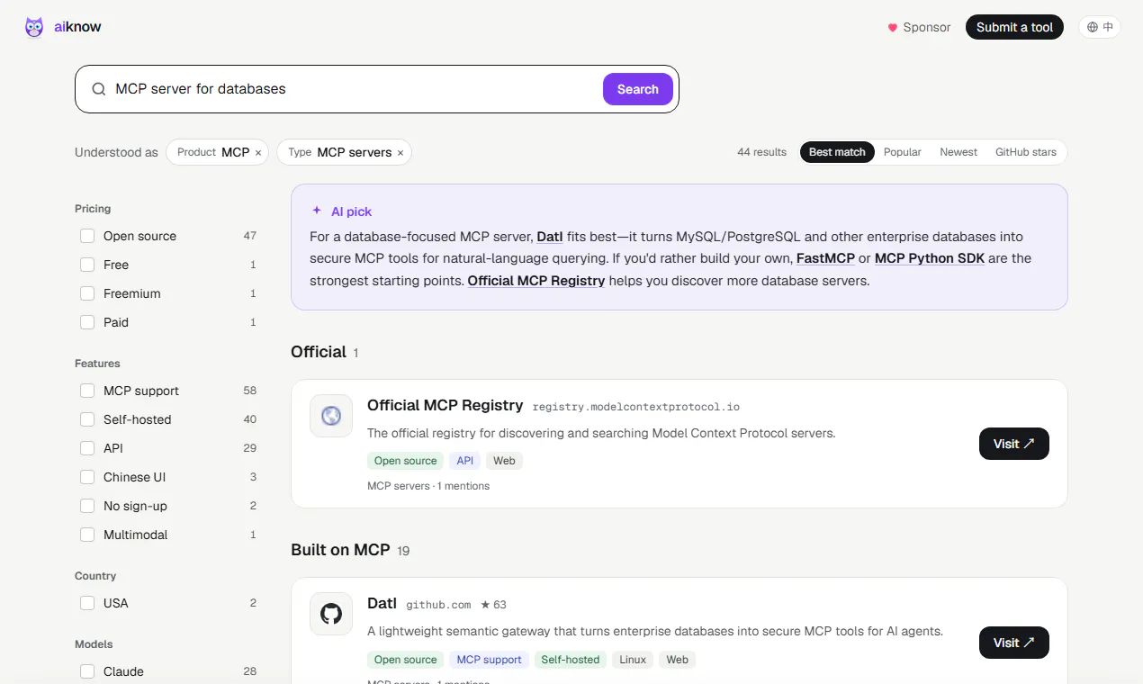This screenshot has width=1143, height=684.
Task: Click Visit button for Datl
Action: pyautogui.click(x=1014, y=643)
